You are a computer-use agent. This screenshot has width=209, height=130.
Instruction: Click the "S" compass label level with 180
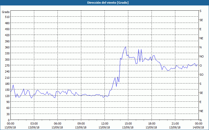coord(200,84)
